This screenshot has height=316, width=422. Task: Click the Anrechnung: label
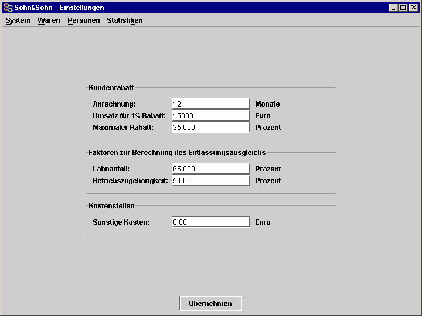(114, 104)
